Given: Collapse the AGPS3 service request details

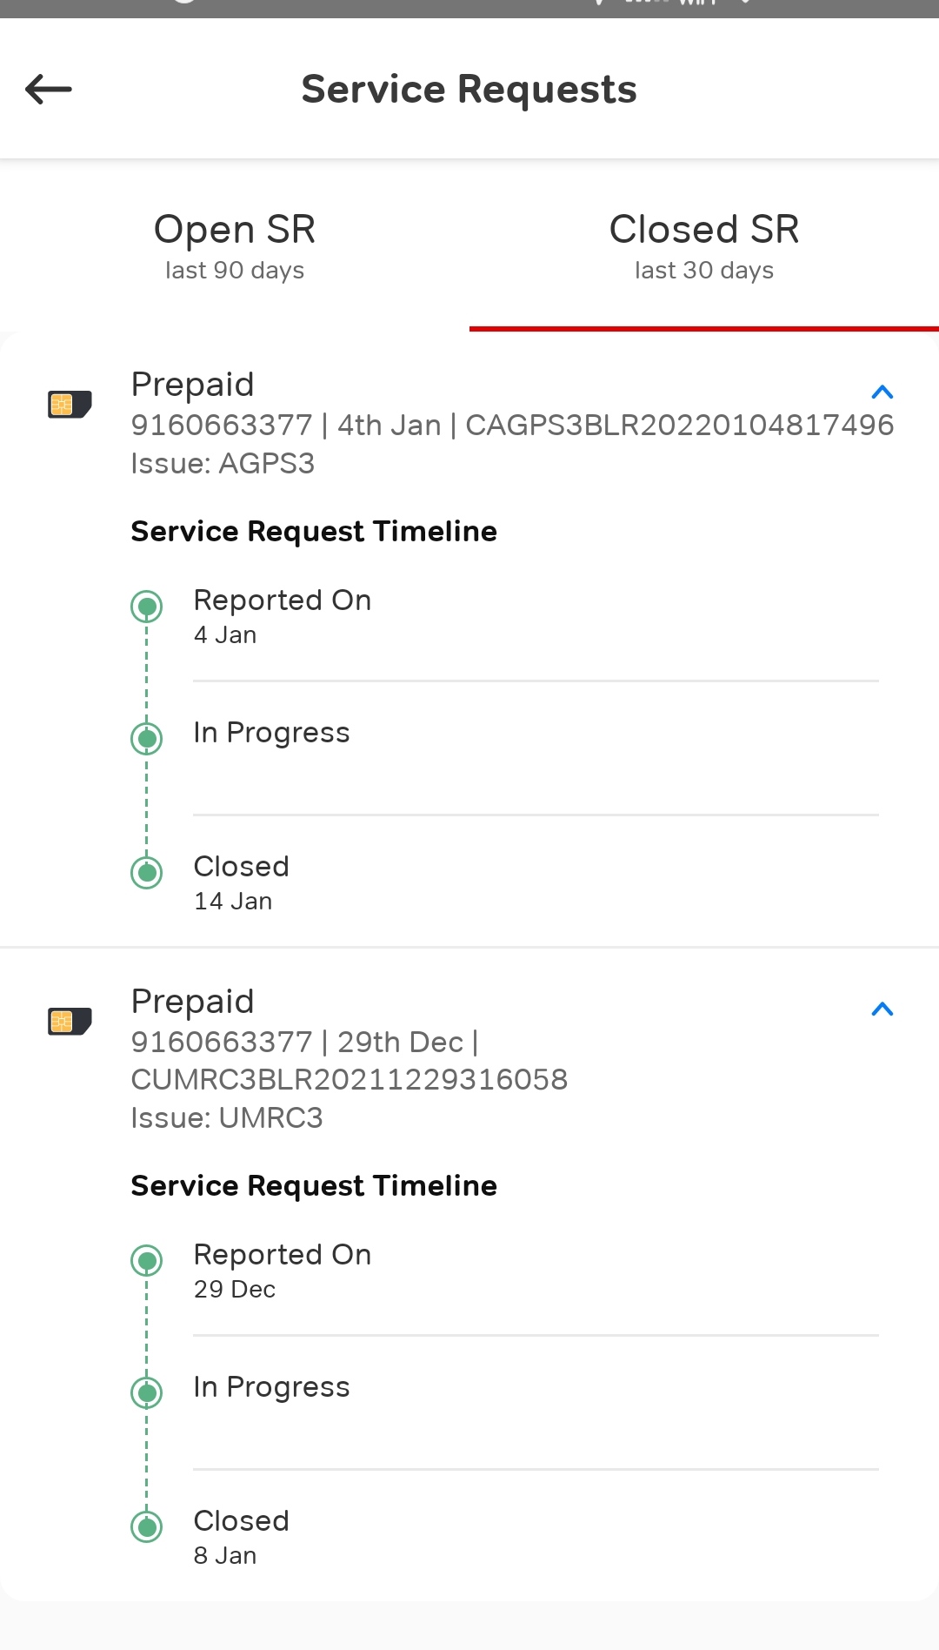Looking at the screenshot, I should (882, 392).
